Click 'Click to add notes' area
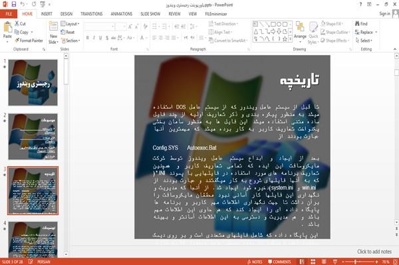The width and height of the screenshot is (399, 265). (x=374, y=252)
